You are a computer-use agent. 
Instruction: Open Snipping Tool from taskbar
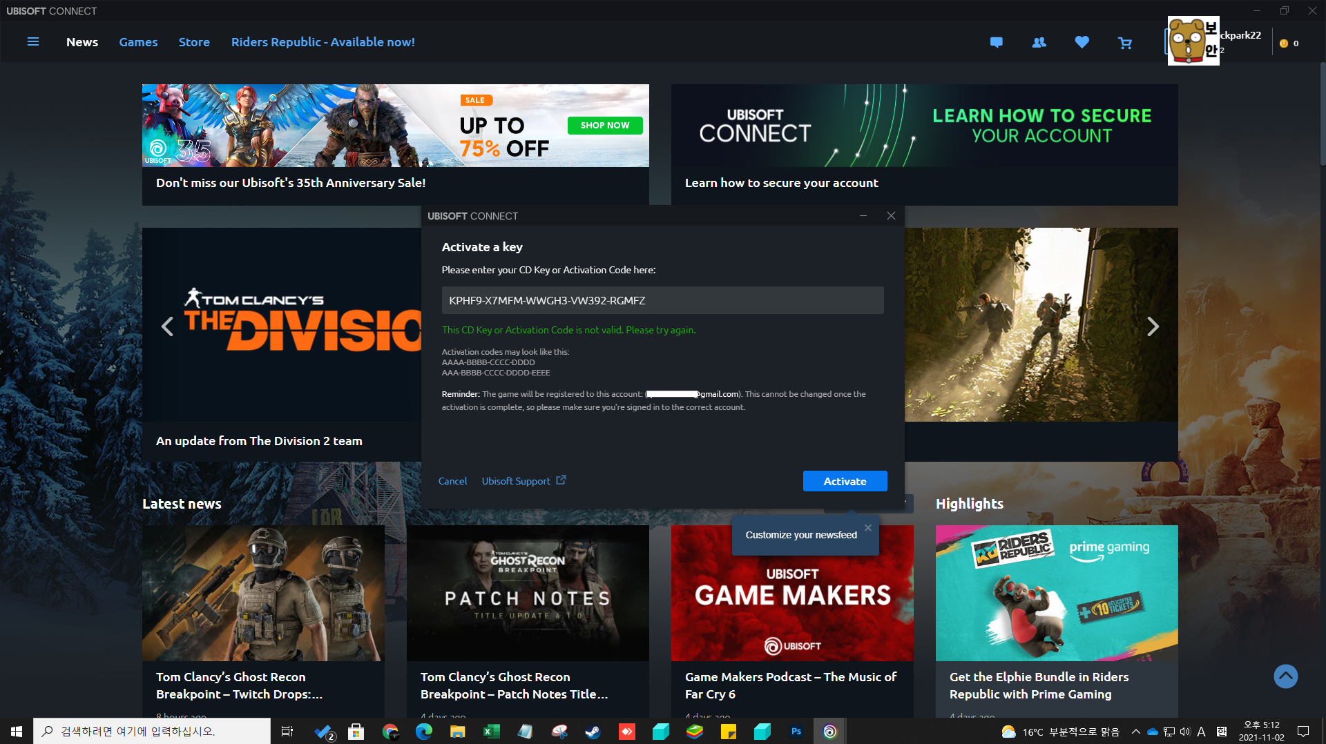coord(559,731)
